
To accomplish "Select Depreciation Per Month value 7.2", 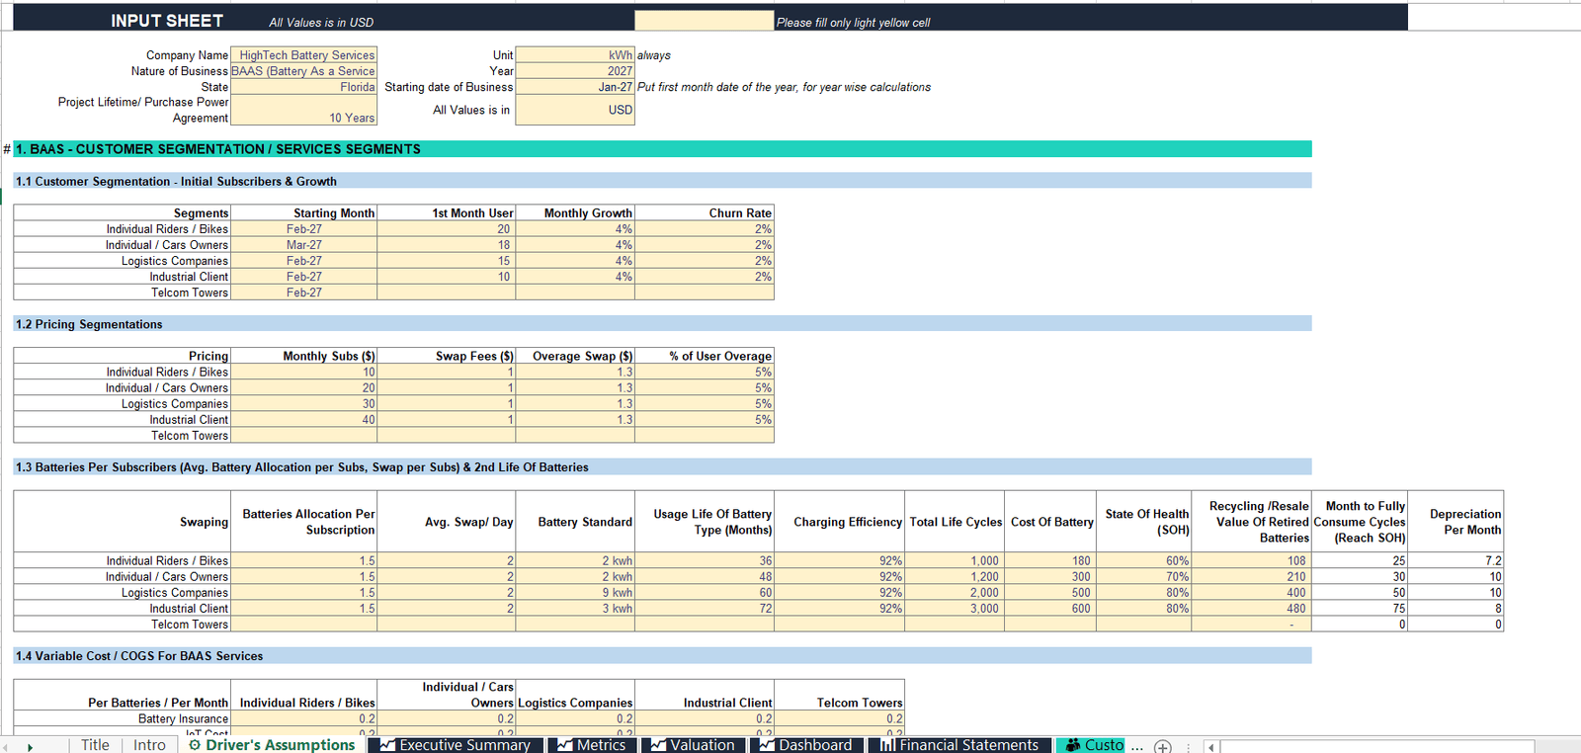I will click(1456, 561).
